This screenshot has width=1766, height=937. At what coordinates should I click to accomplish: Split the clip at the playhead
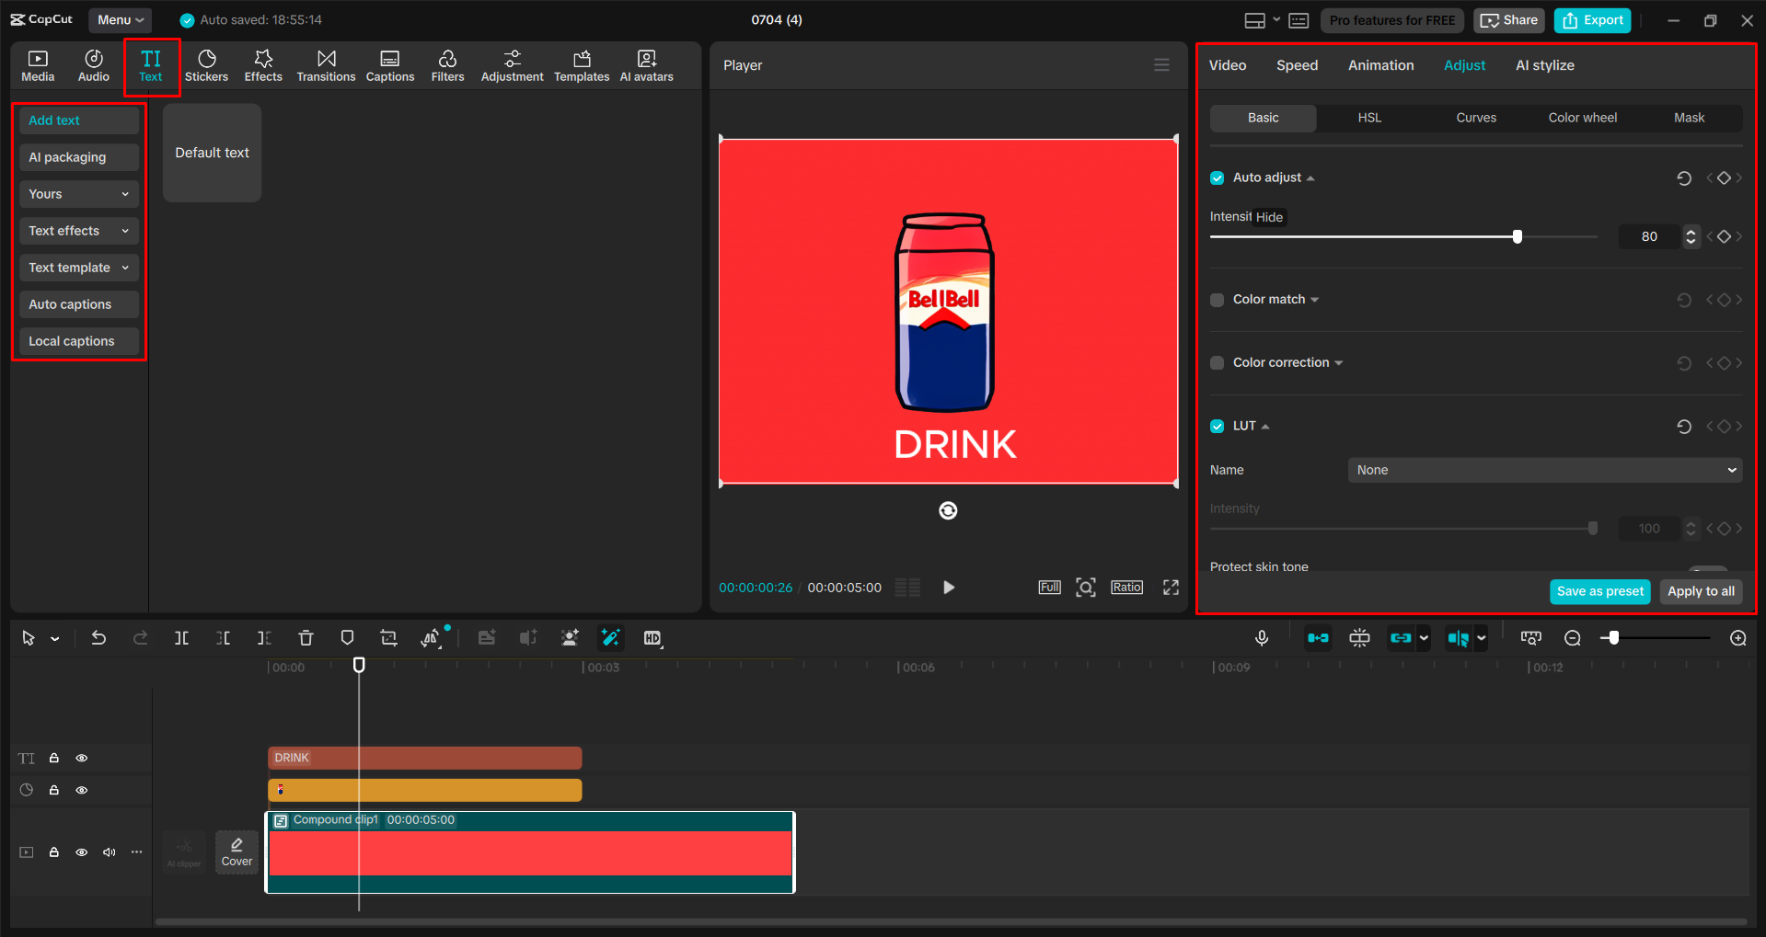pos(181,637)
